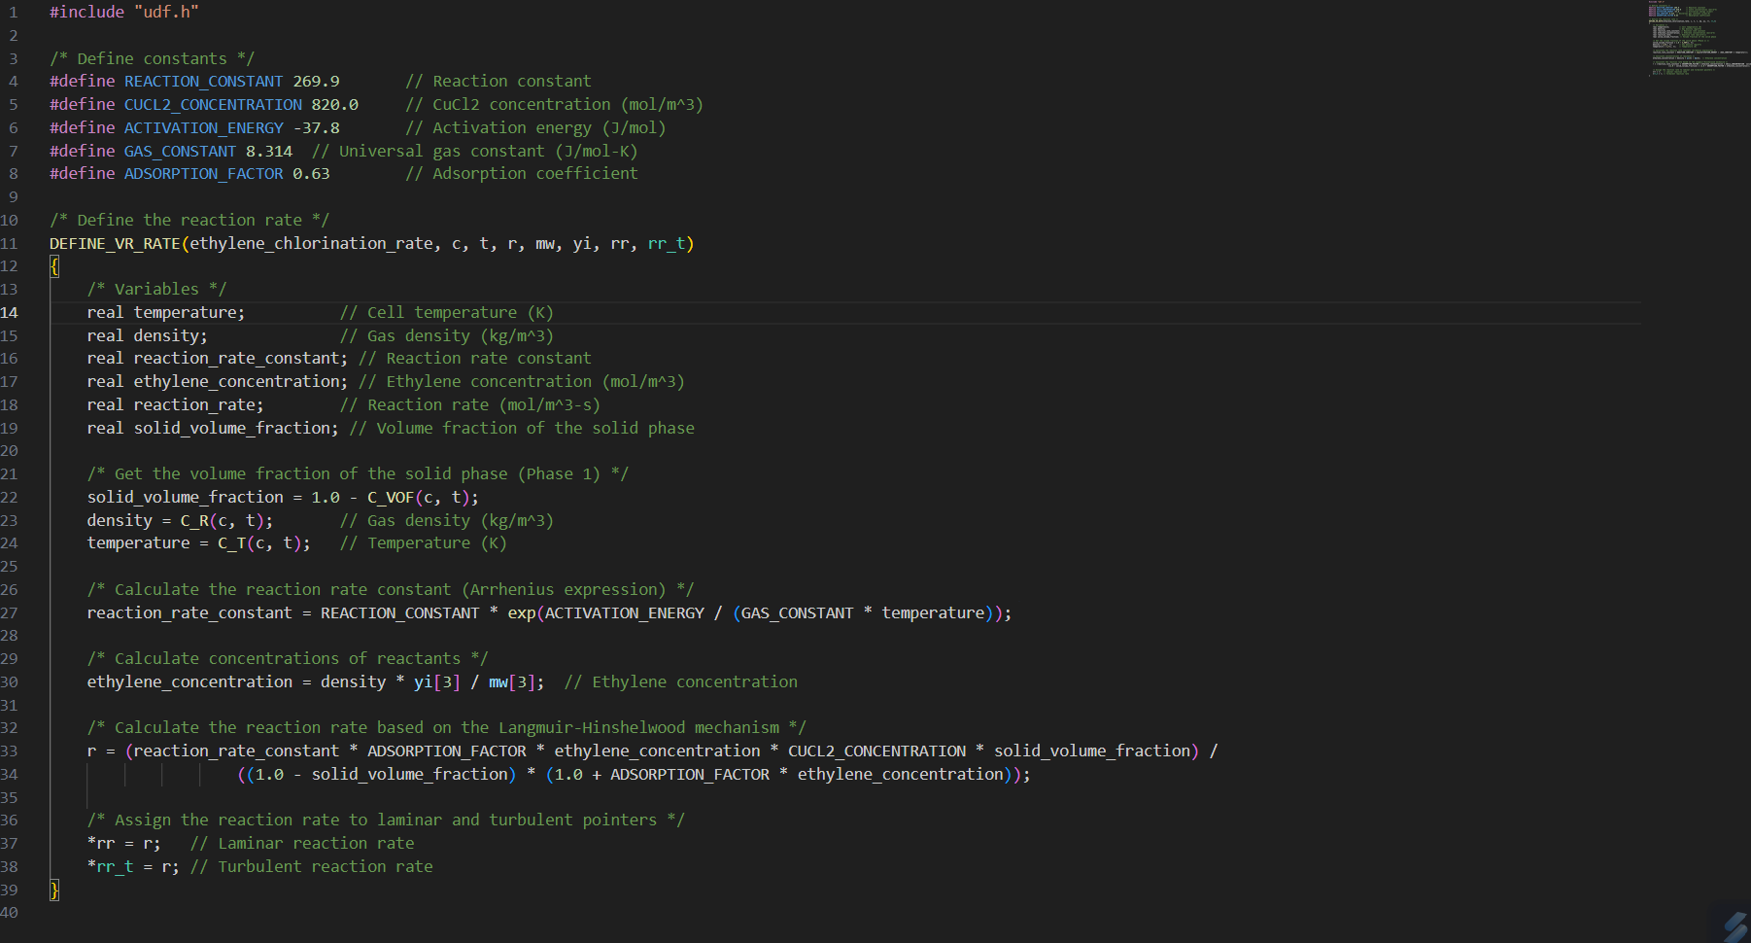Click the #include directive on line 1

pos(87,12)
